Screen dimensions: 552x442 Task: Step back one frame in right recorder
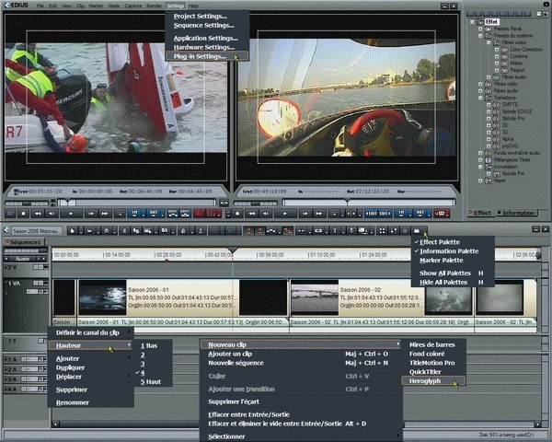(266, 214)
